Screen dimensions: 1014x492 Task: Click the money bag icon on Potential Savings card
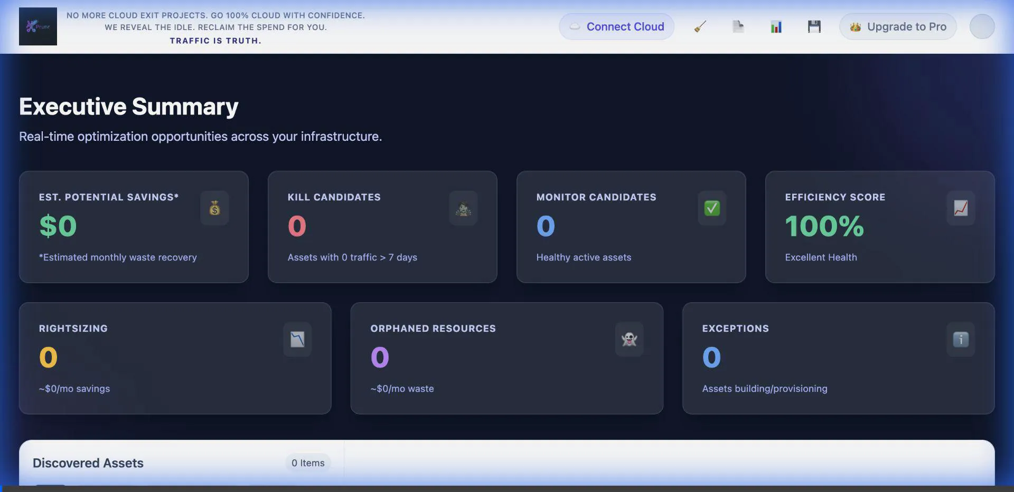click(215, 208)
